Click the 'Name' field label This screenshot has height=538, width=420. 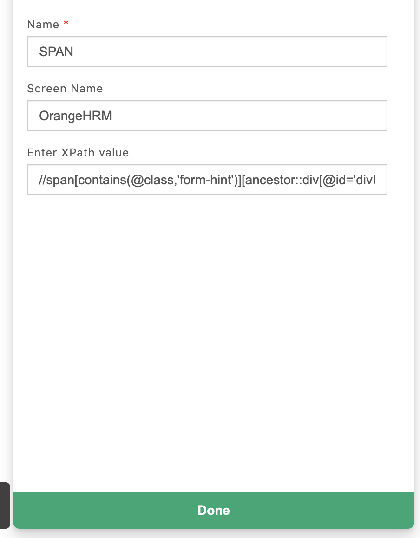click(x=43, y=25)
